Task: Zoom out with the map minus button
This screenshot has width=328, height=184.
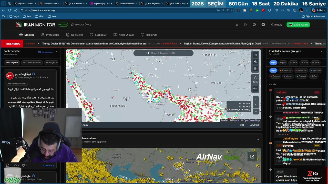Action: 255,111
